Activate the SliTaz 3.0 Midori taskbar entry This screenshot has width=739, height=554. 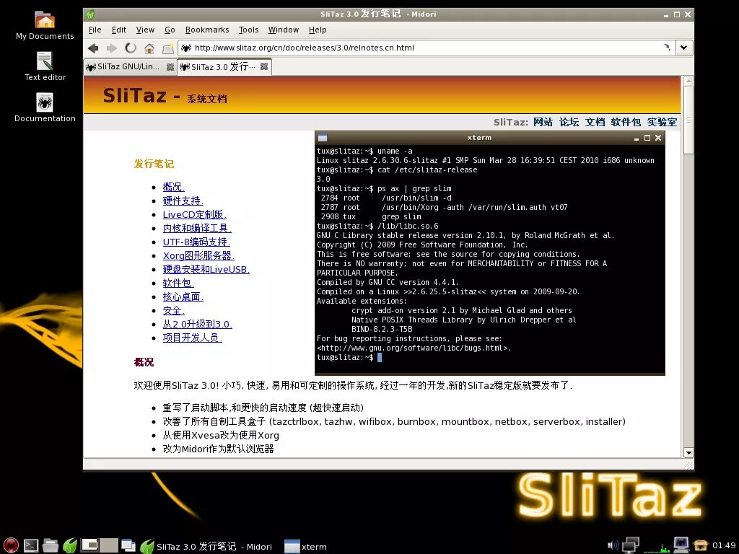pyautogui.click(x=206, y=546)
